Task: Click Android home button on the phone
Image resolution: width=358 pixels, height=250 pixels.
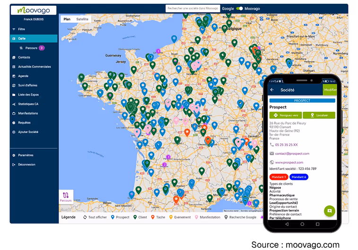Action: point(302,224)
